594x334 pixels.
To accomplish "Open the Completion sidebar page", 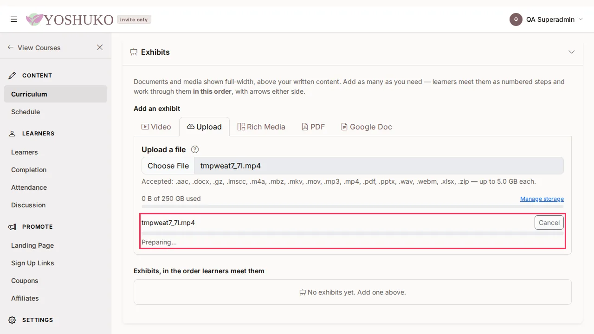I will click(x=56, y=170).
